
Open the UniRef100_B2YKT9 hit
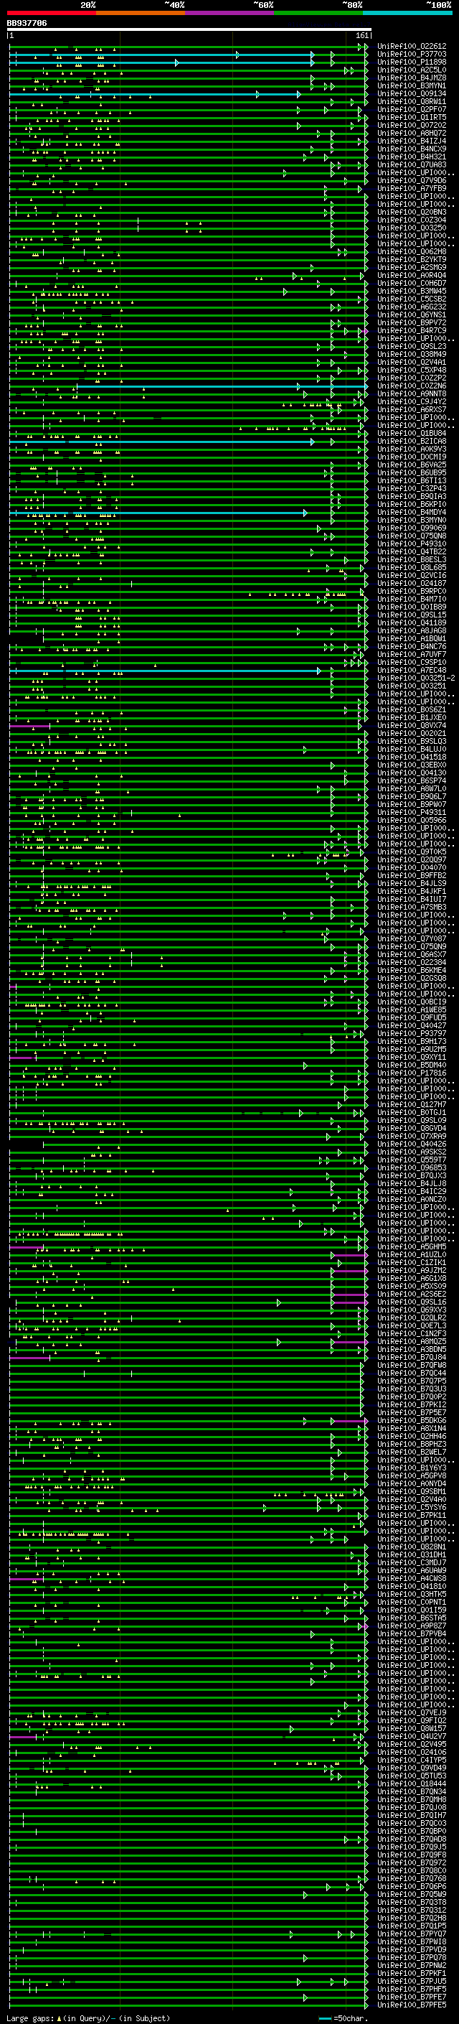point(412,259)
